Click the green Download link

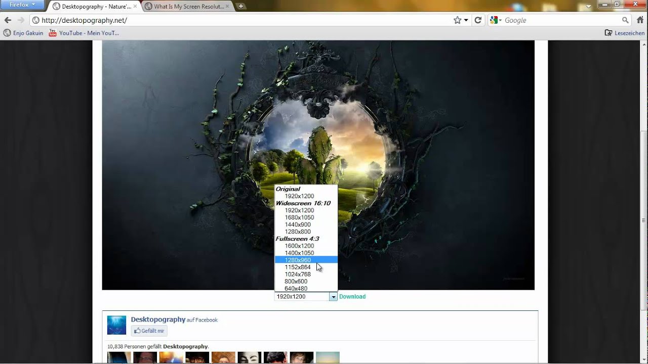click(352, 297)
